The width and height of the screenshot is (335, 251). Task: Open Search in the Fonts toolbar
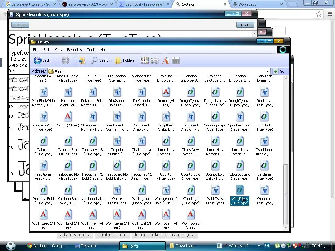[x=101, y=60]
